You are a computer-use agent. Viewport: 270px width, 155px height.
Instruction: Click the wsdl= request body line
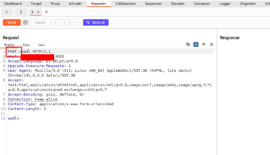pos(13,118)
